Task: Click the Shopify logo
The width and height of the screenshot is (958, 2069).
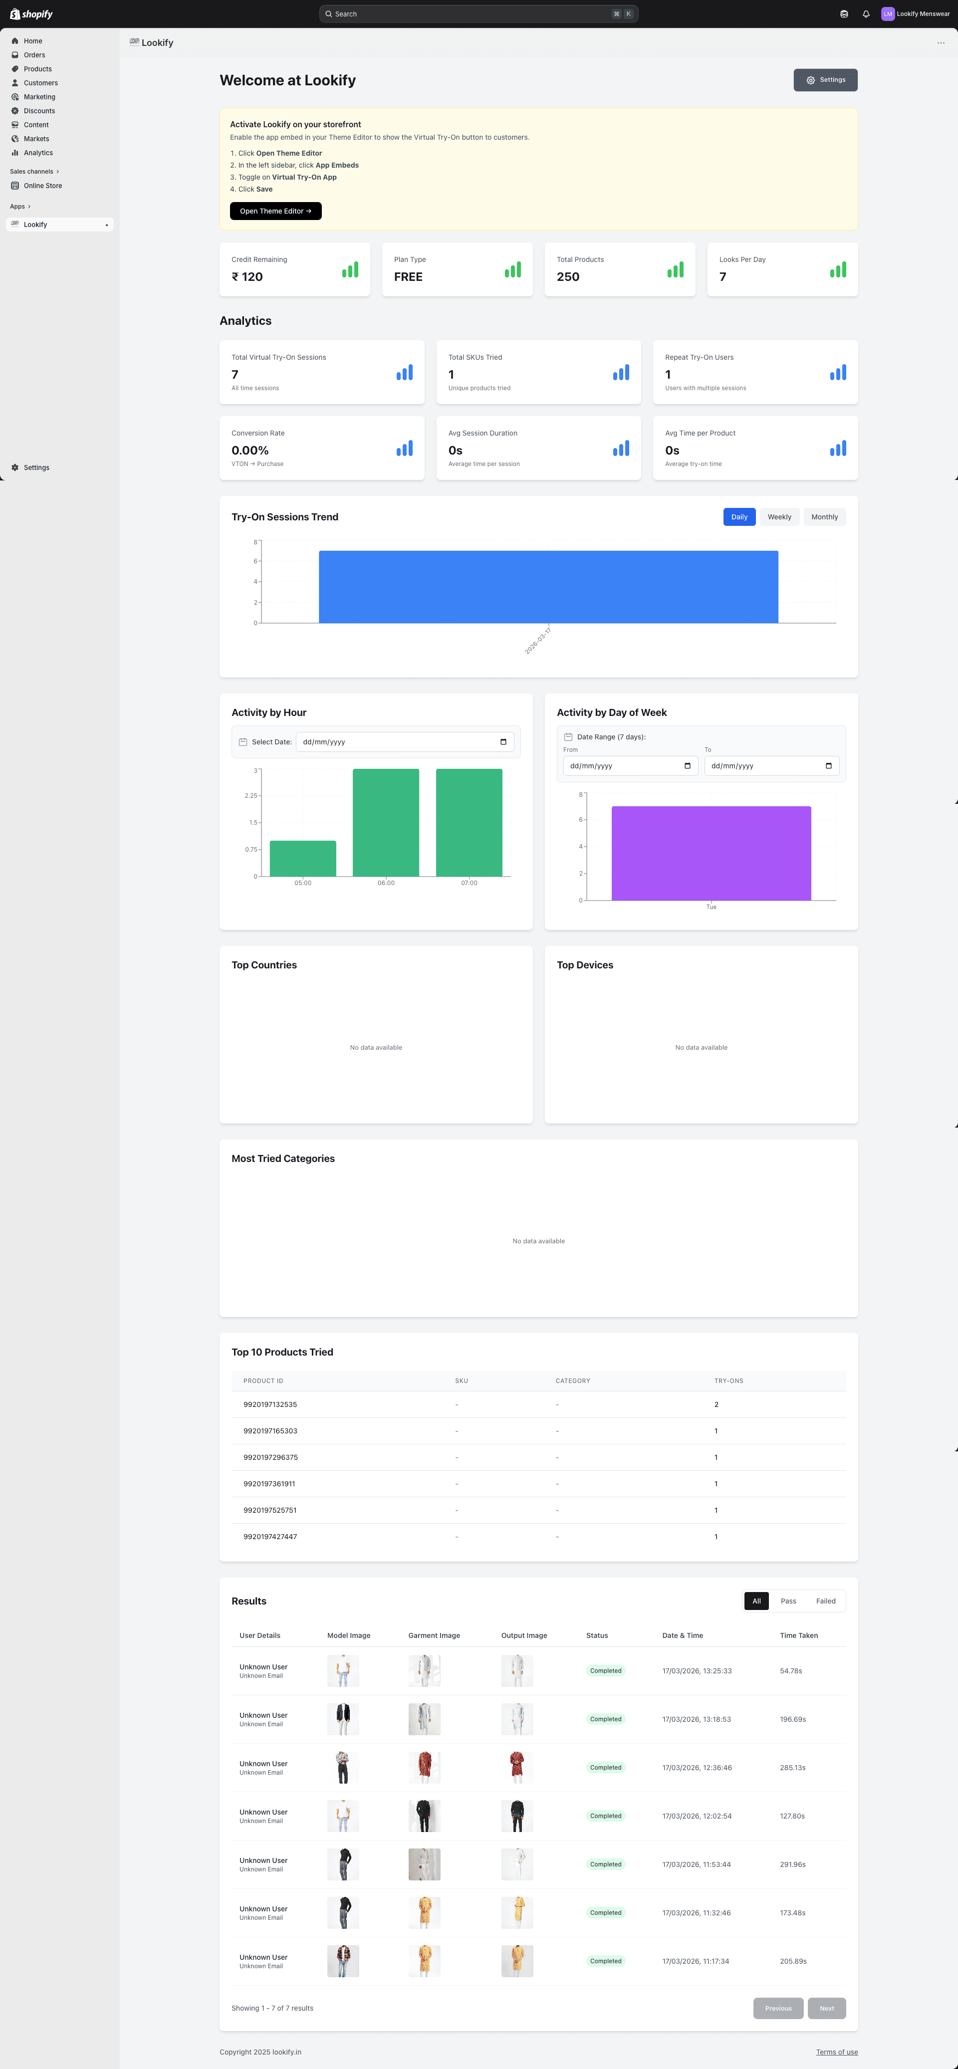Action: (x=31, y=13)
